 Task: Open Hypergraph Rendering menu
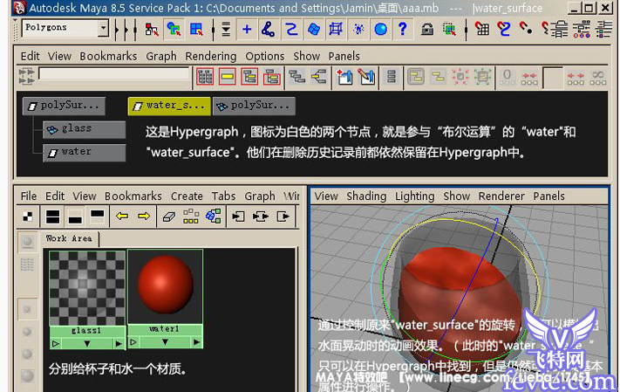pos(211,56)
